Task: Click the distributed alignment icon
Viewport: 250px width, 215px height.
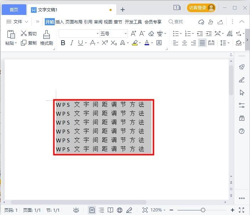Action: [211, 43]
